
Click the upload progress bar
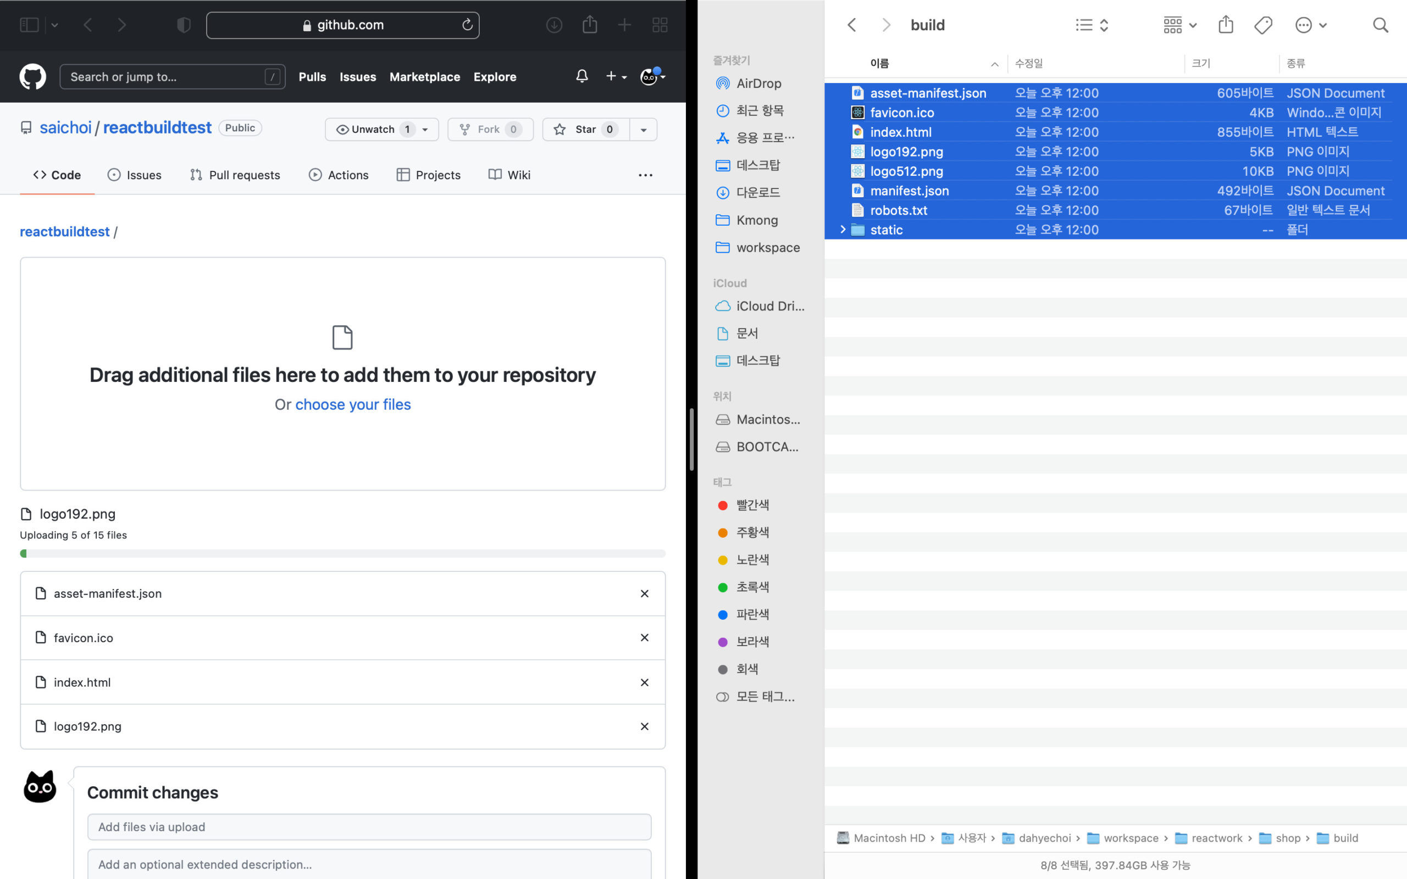[x=342, y=553]
